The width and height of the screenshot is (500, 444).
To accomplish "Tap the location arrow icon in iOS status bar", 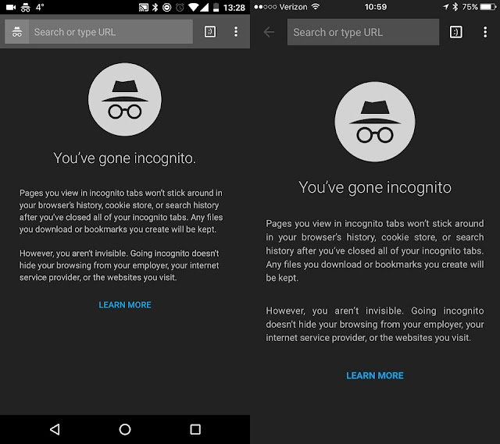I will (x=445, y=7).
